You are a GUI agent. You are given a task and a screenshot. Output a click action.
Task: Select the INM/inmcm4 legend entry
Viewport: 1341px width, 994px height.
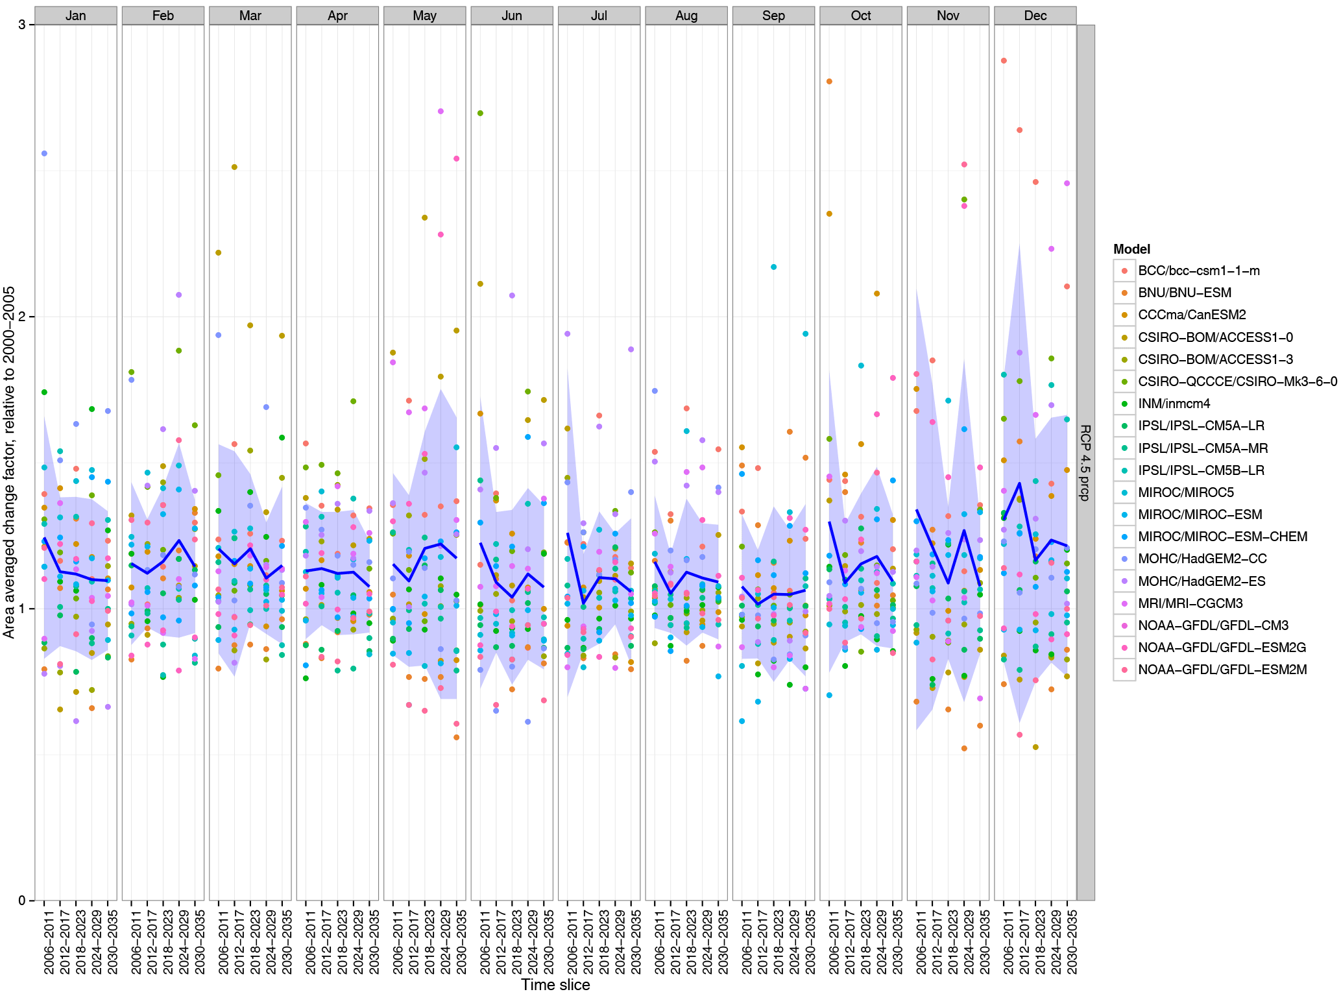click(x=1174, y=404)
